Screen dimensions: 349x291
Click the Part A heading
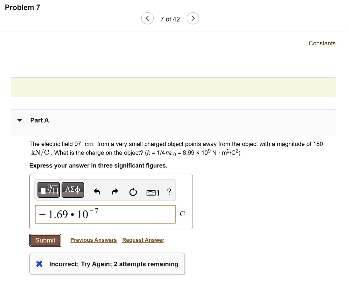[39, 120]
